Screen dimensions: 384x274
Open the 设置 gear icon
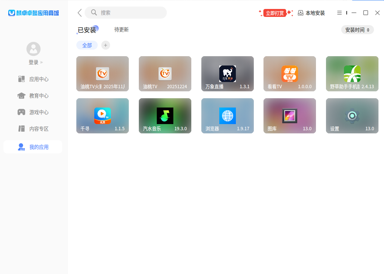(352, 115)
